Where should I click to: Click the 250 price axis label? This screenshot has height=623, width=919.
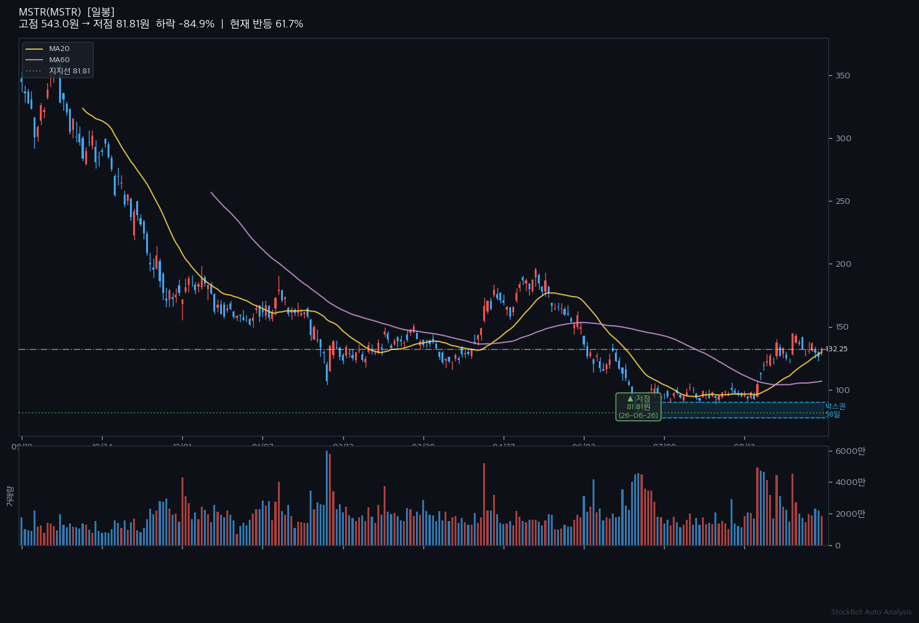(x=843, y=201)
